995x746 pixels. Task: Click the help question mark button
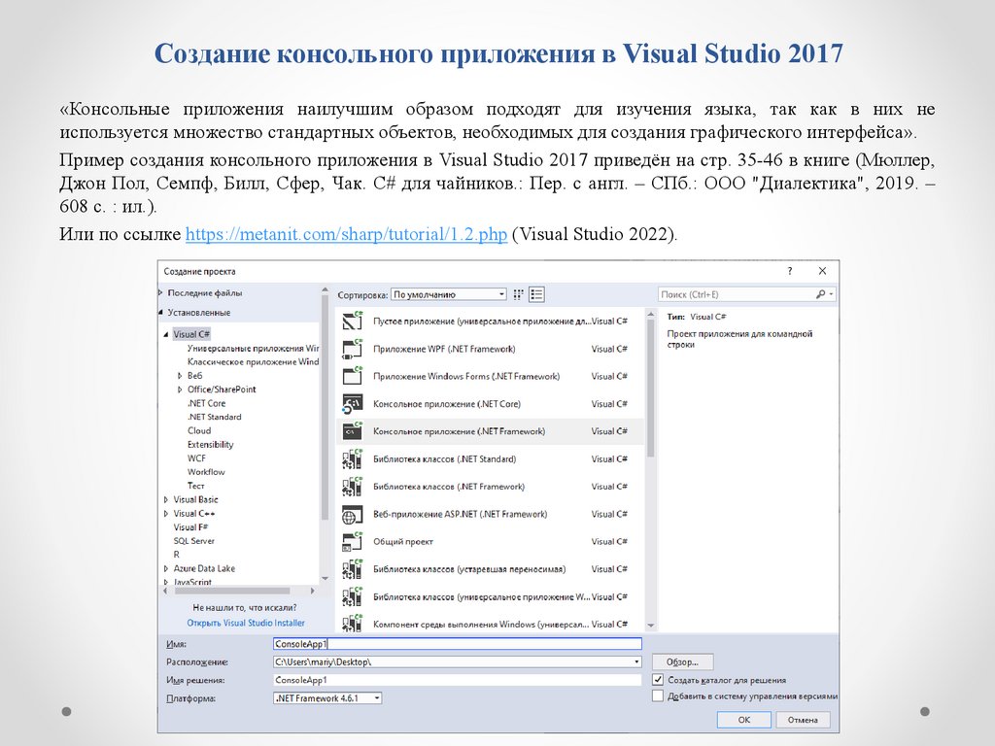789,272
